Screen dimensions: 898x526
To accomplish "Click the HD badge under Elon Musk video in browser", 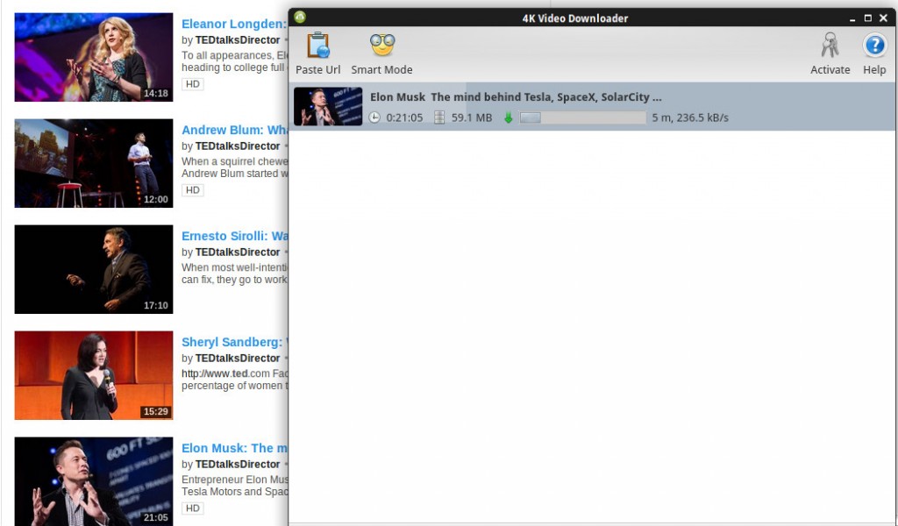I will 193,508.
